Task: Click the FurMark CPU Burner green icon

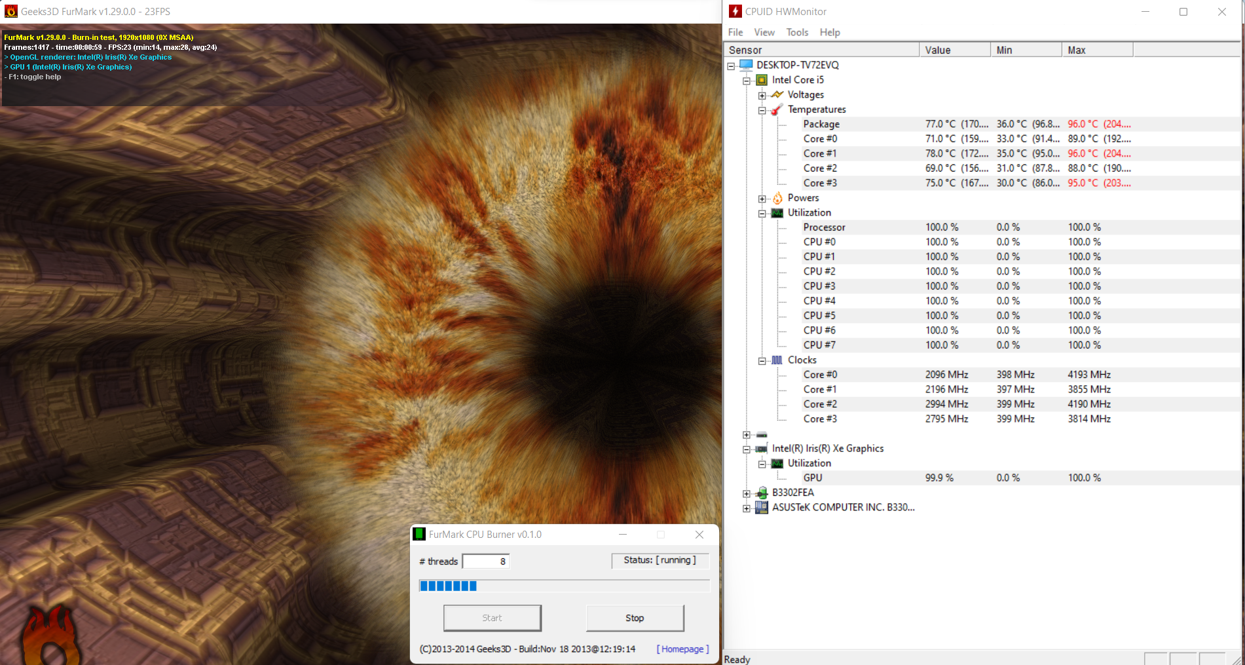Action: click(x=419, y=534)
